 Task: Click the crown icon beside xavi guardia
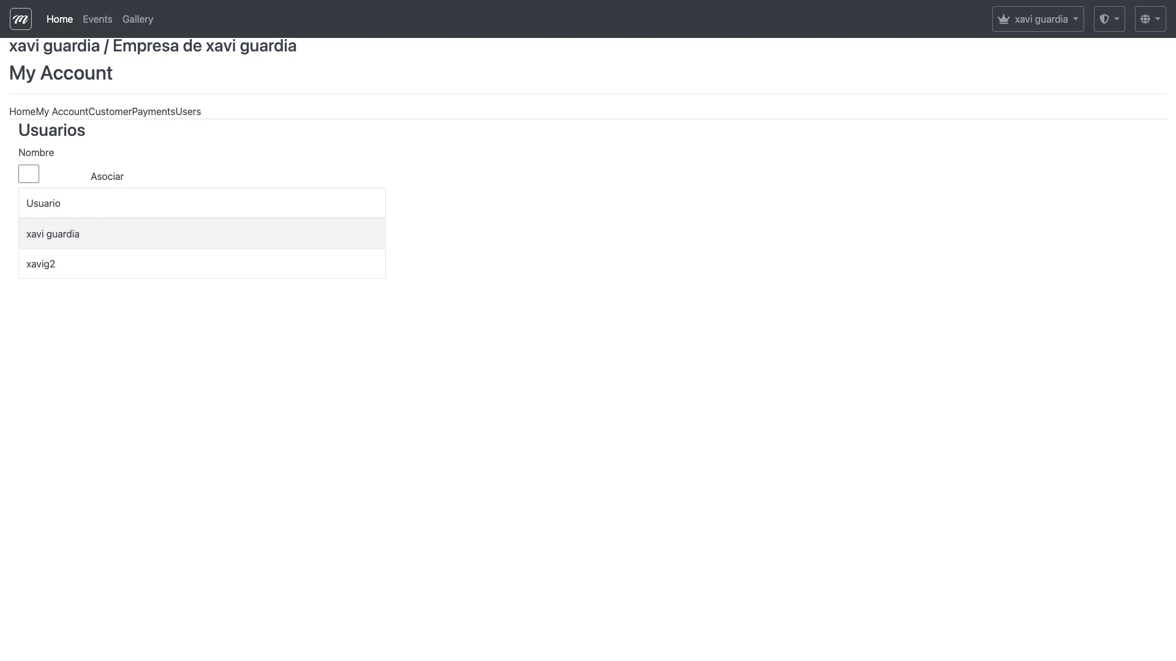[1005, 18]
